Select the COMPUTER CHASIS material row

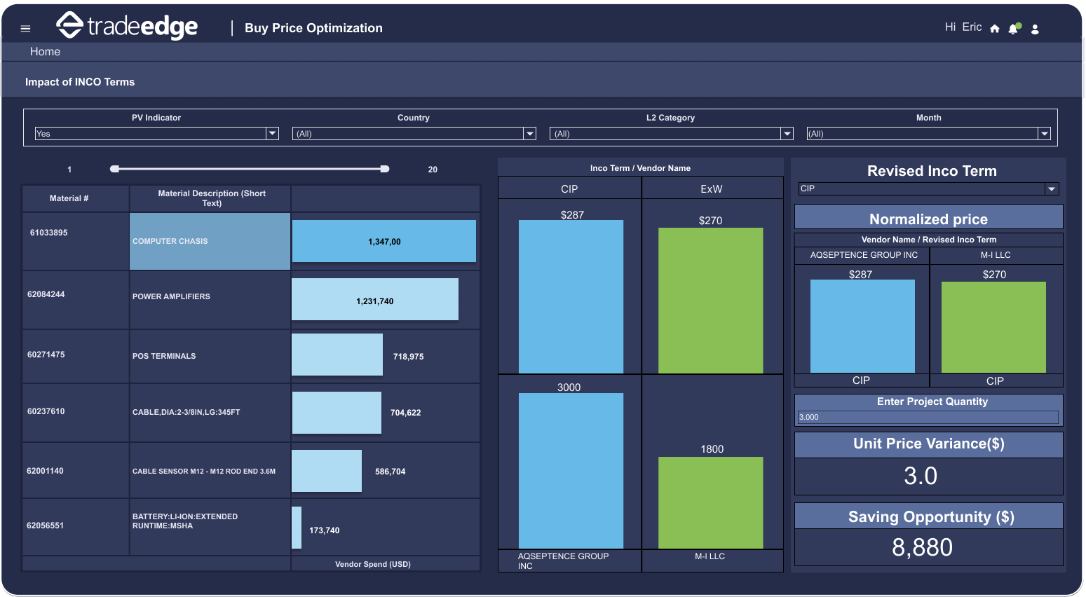[x=210, y=241]
